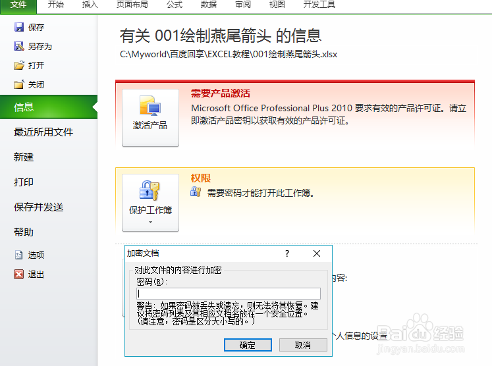Click 需要密码才能打开此工作簿 text

coord(260,193)
